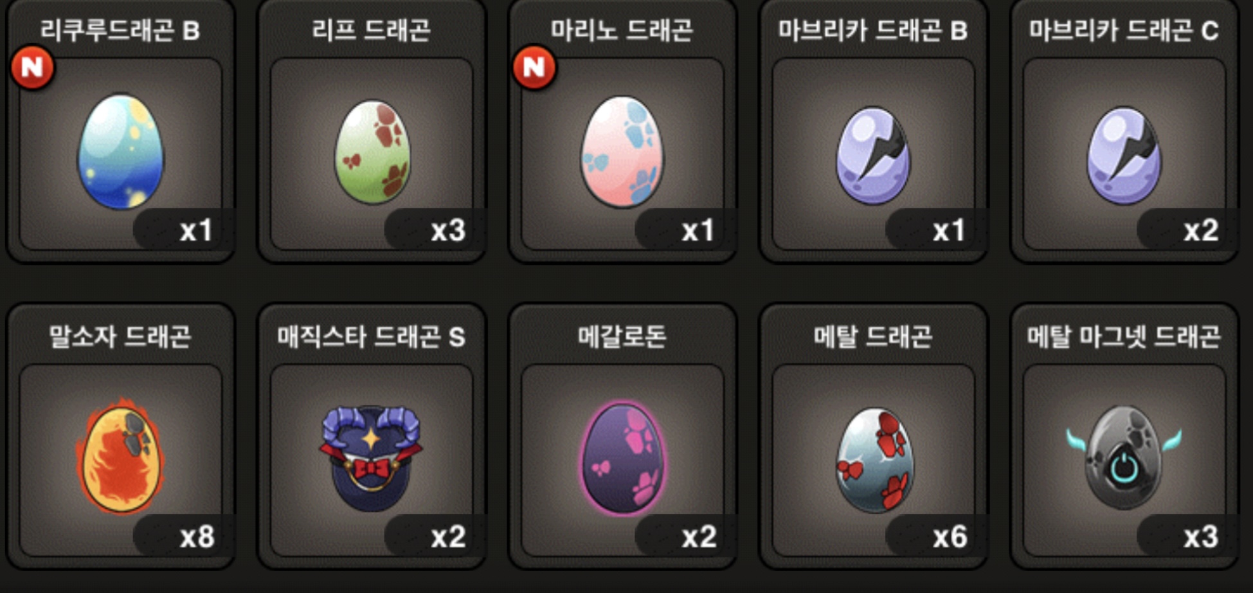Click the 말소자 드래곤 name label
This screenshot has height=593, width=1253.
(x=120, y=336)
